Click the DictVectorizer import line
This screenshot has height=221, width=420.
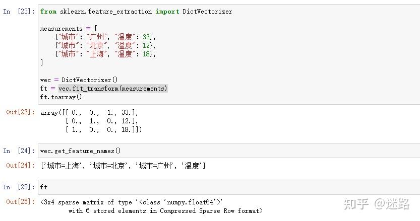point(136,12)
